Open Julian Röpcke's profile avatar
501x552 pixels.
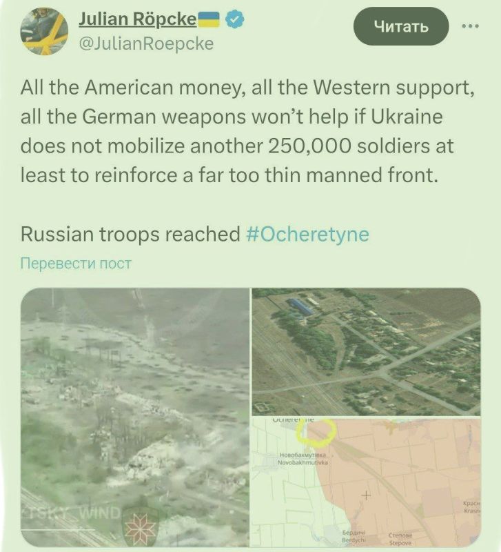coord(44,31)
